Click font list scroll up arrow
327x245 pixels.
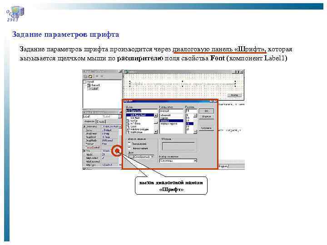[x=156, y=115]
